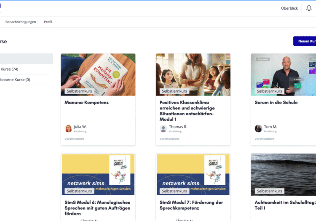Open the Positives Klassenklima course title
Viewport: 316px width, 221px height.
(187, 111)
